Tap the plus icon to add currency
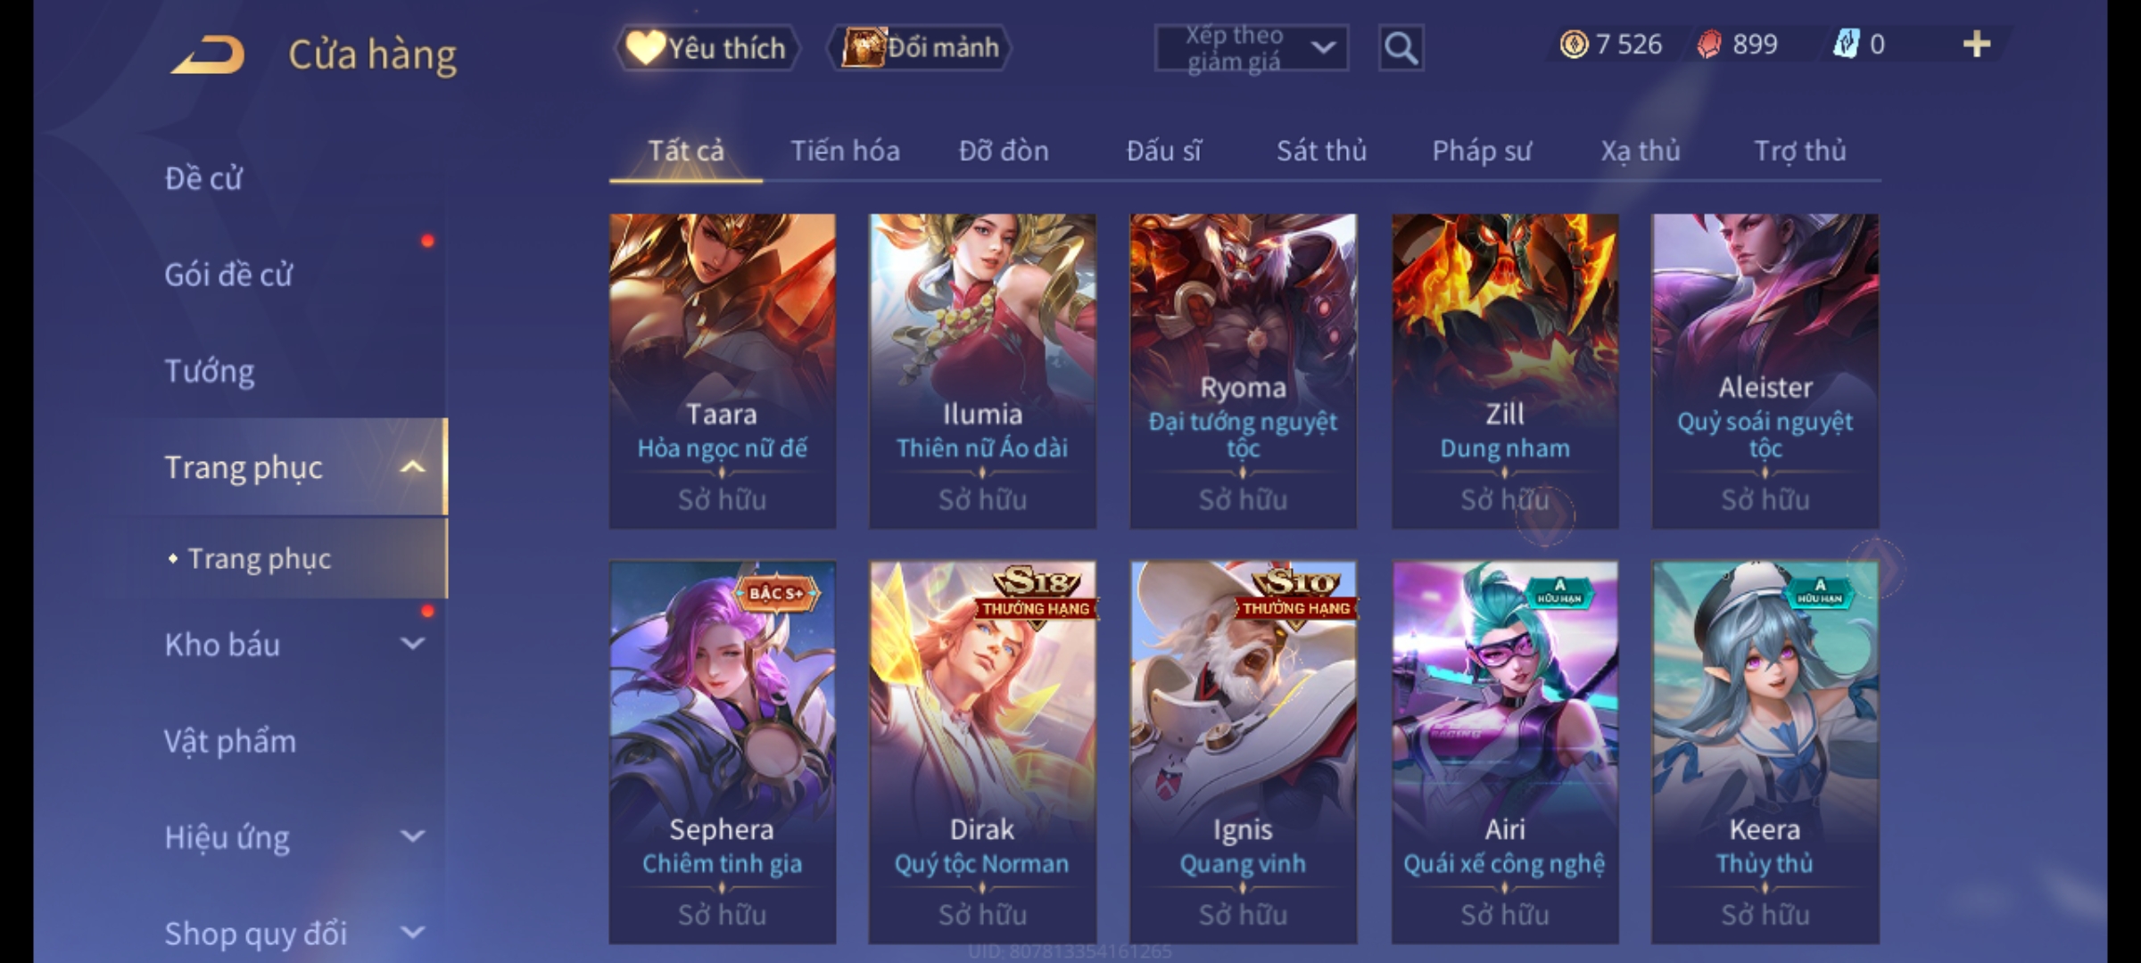This screenshot has height=963, width=2141. [1977, 45]
